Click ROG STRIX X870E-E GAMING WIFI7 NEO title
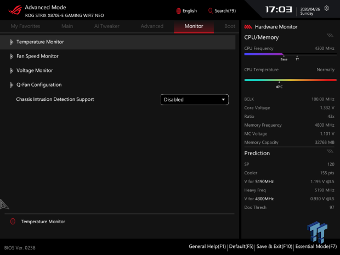340x255 pixels. pos(64,15)
